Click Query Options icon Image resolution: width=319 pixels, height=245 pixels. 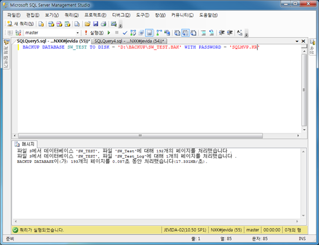click(141, 33)
